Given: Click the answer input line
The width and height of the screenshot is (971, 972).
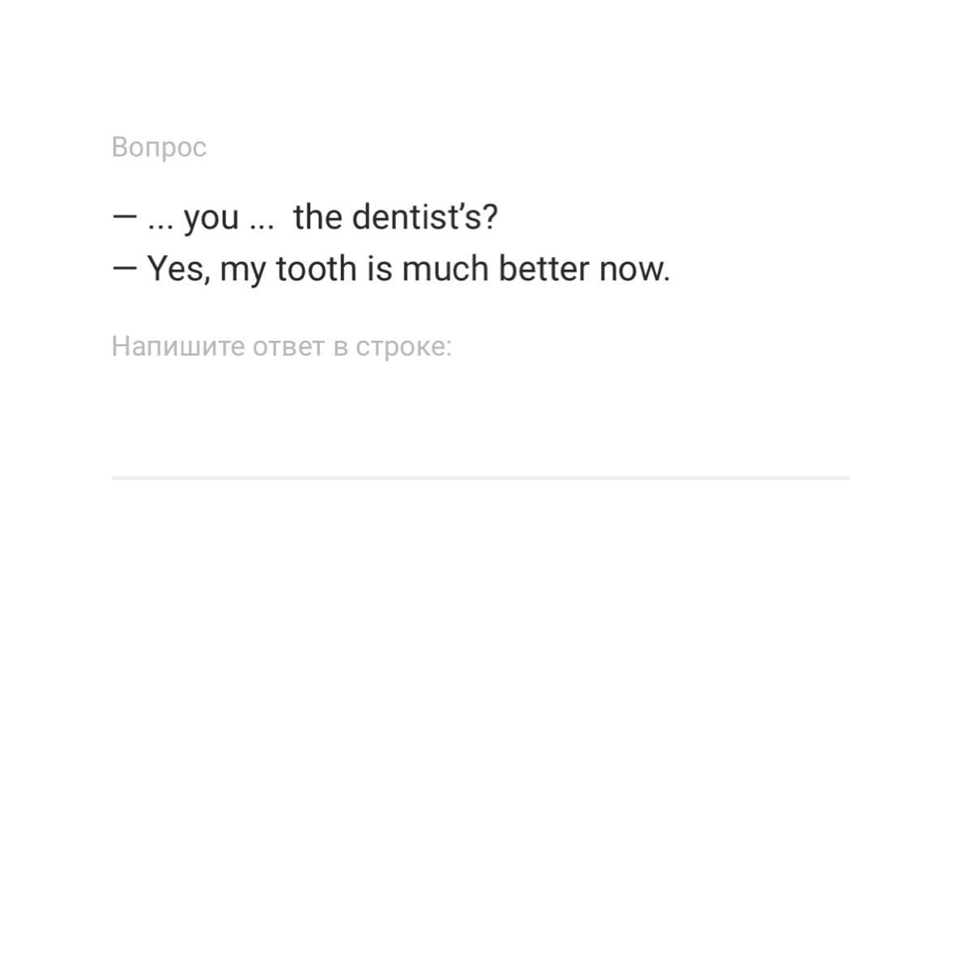Looking at the screenshot, I should (480, 478).
